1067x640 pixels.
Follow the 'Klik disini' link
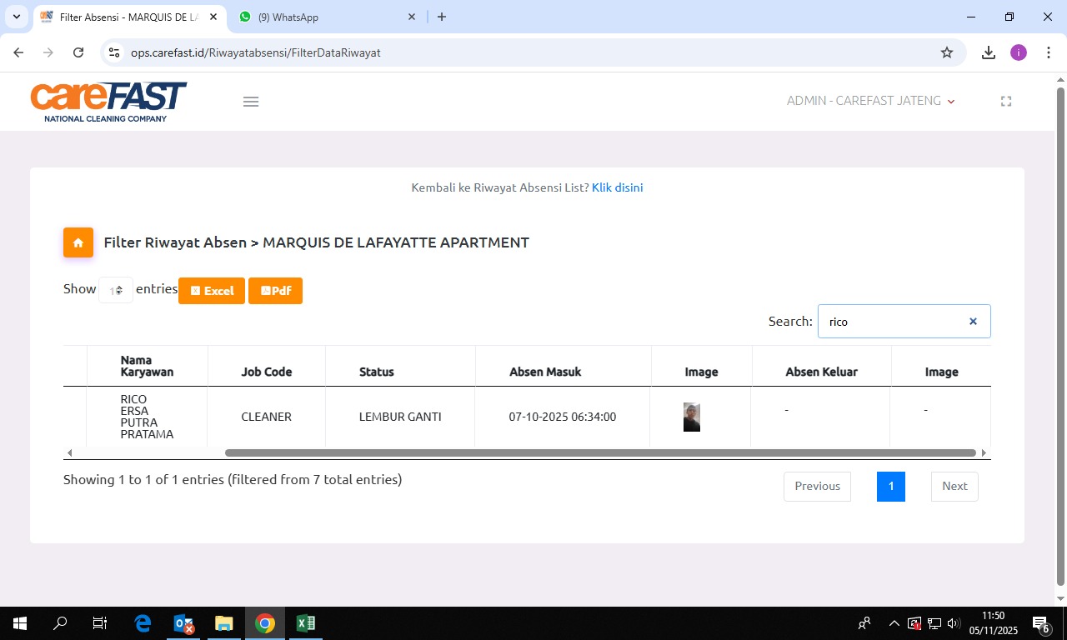click(x=617, y=187)
